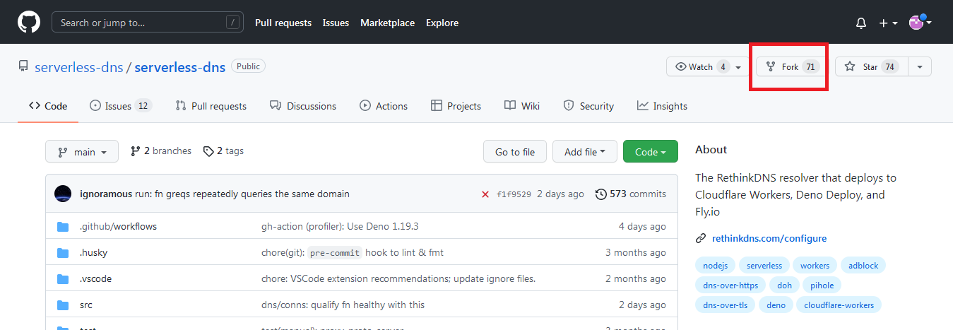Click the ignoramous author avatar
953x330 pixels.
point(63,194)
